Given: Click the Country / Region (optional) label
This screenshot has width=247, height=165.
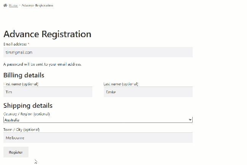Looking at the screenshot, I should tap(27, 114).
